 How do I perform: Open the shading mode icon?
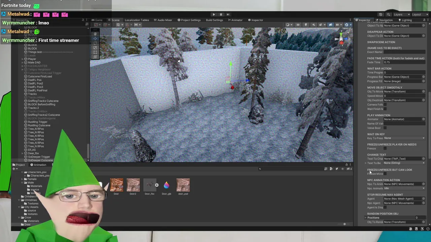[288, 25]
